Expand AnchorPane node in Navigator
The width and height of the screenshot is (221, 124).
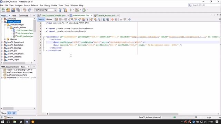point(2,77)
